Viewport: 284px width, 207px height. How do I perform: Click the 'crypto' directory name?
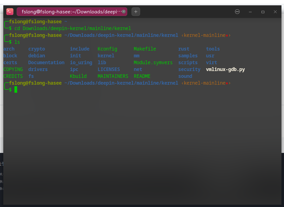[x=37, y=49]
